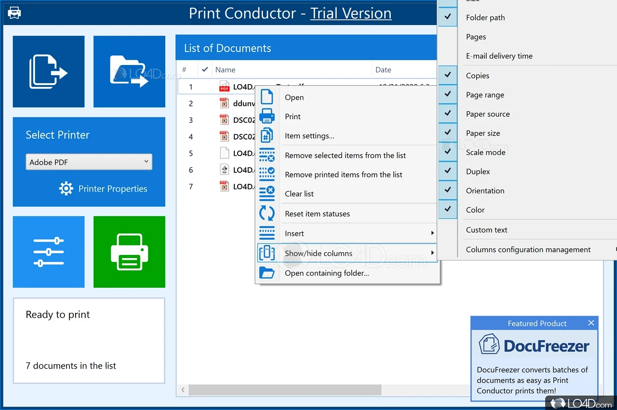Click the PDF file icon in row 1

coord(224,87)
